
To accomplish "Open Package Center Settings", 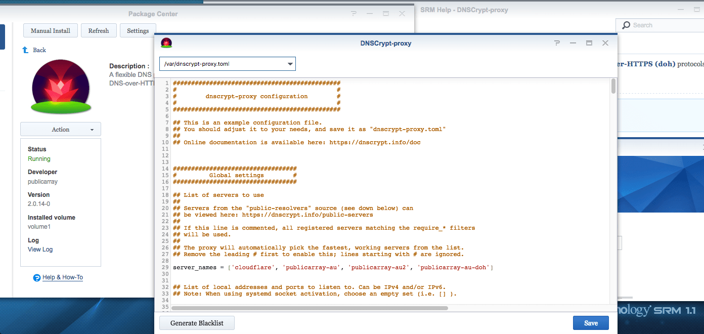I will click(138, 31).
